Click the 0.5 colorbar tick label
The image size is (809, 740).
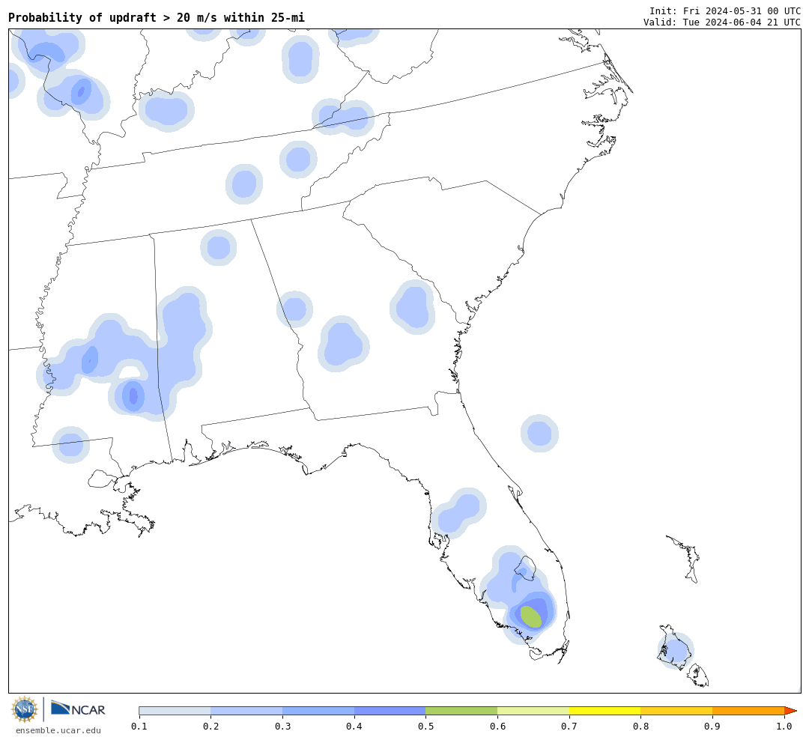[x=425, y=727]
